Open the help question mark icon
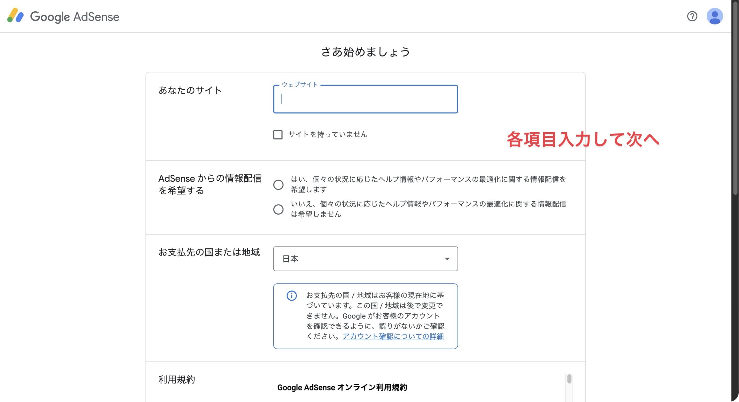The image size is (739, 402). 692,16
